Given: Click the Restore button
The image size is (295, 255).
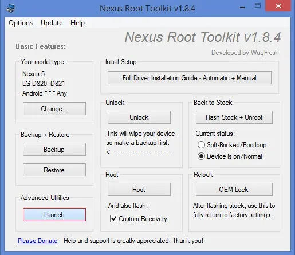Looking at the screenshot, I should [54, 170].
